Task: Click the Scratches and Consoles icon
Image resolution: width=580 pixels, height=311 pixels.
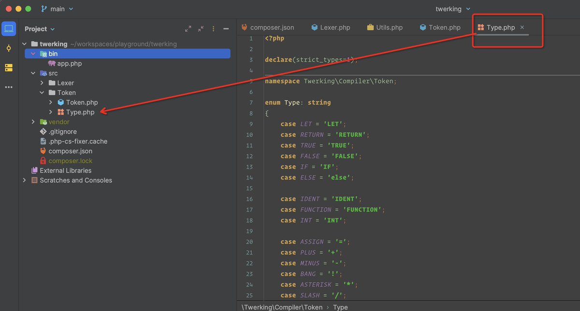Action: [34, 180]
